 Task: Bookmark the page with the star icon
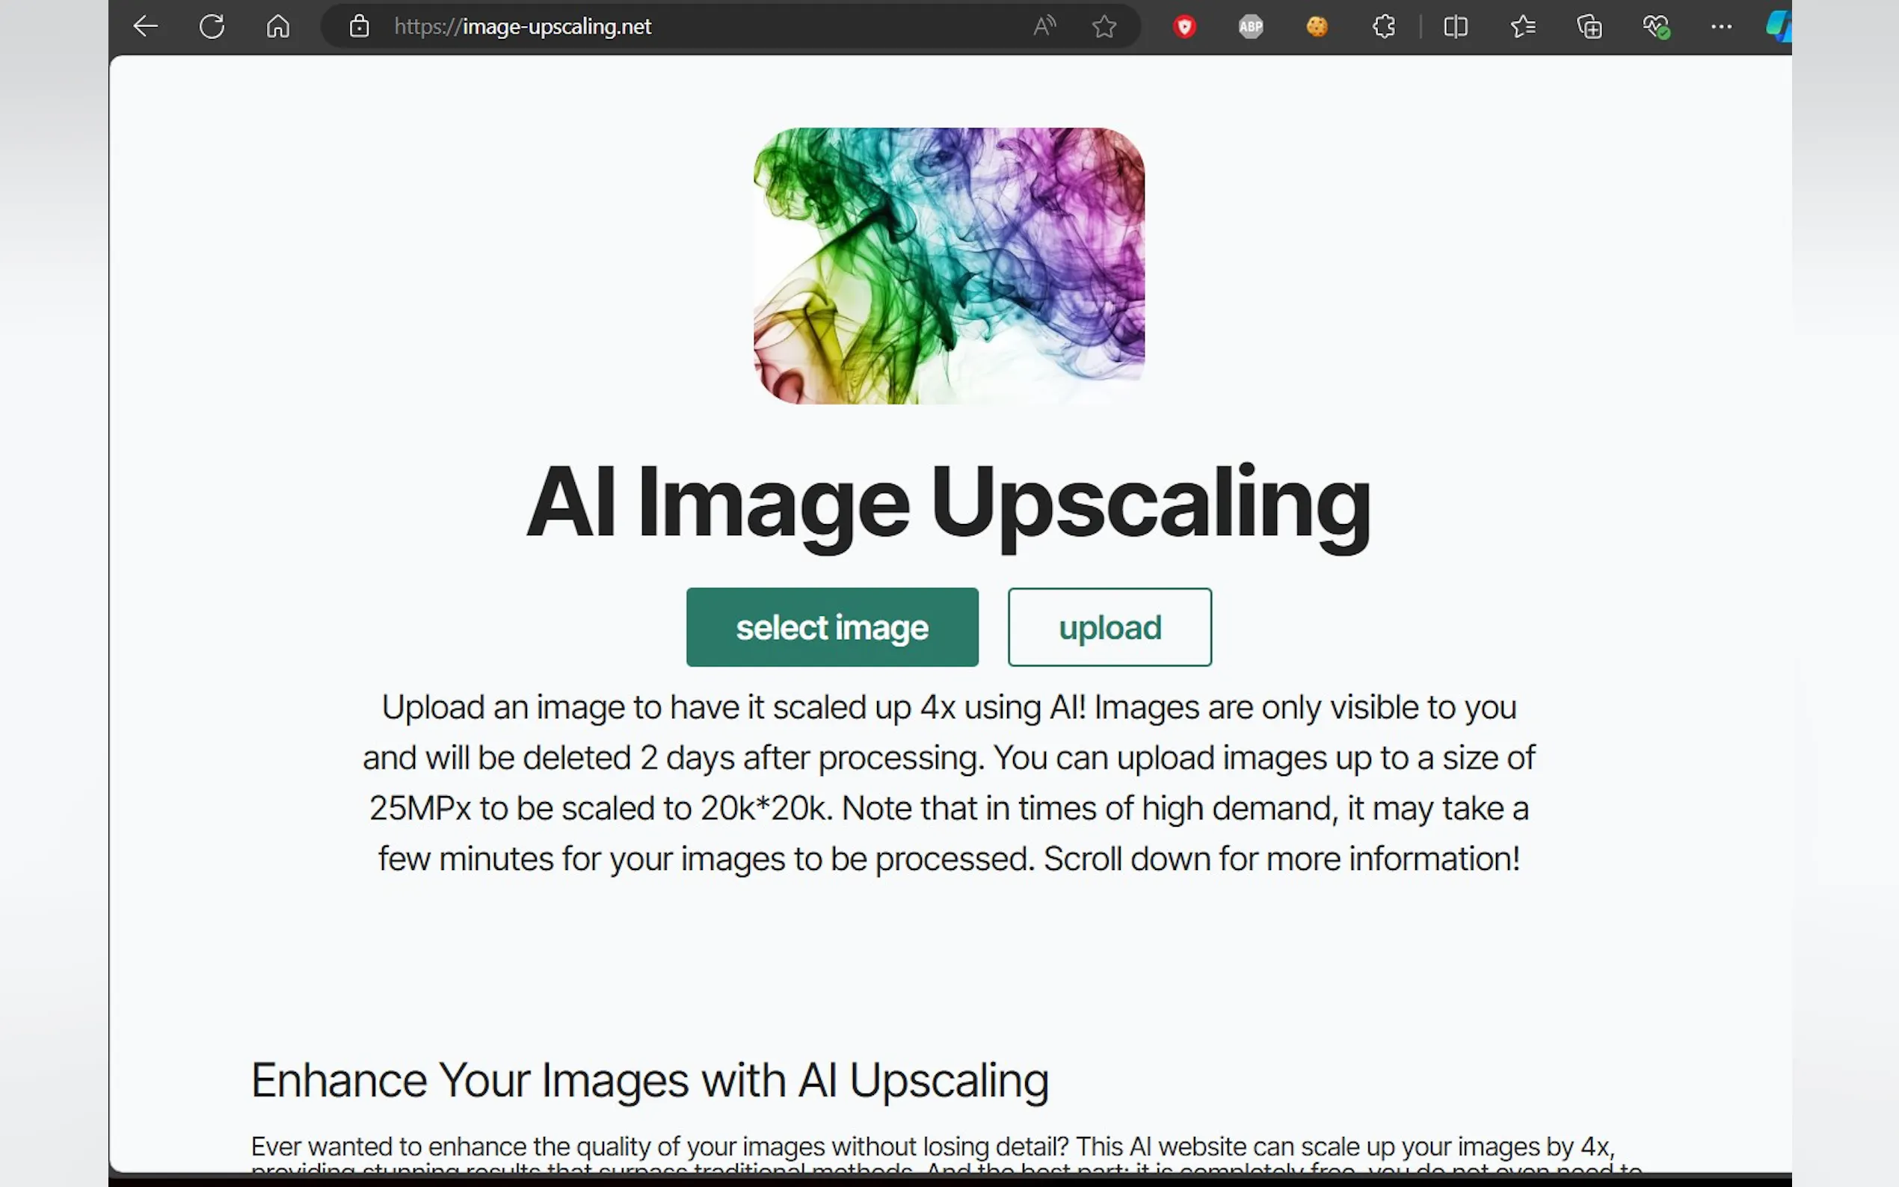click(x=1104, y=27)
